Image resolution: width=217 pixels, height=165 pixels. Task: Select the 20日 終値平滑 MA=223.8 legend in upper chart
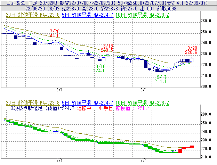(x=33, y=15)
